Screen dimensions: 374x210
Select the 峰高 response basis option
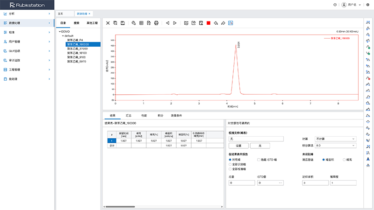[x=344, y=160]
